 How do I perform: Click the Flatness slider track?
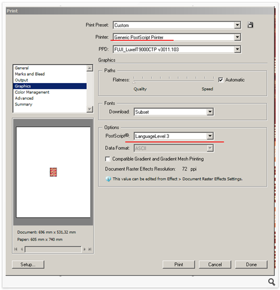(x=174, y=81)
